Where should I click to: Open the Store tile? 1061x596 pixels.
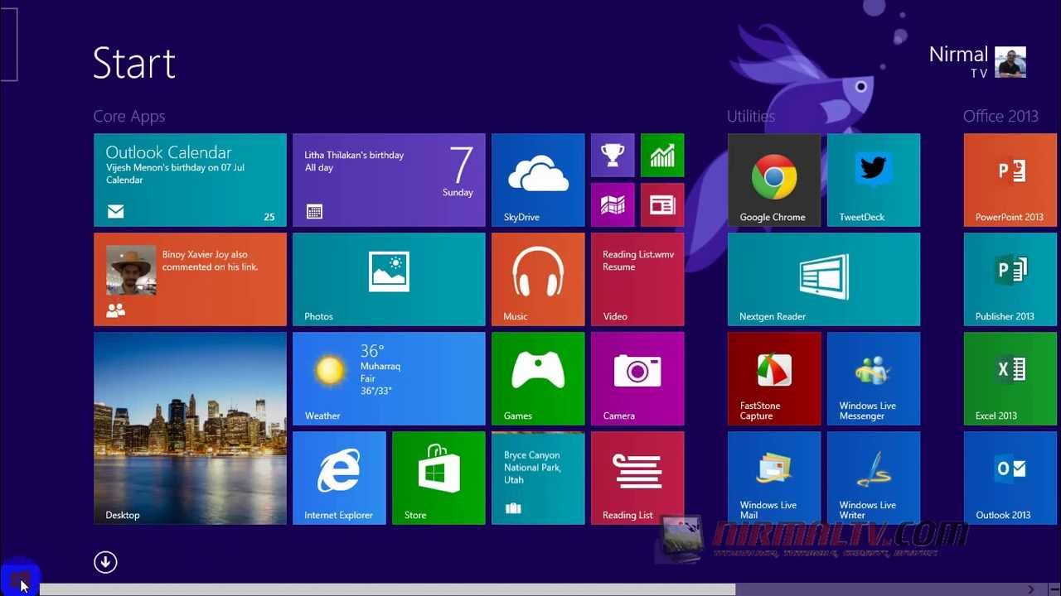[438, 478]
